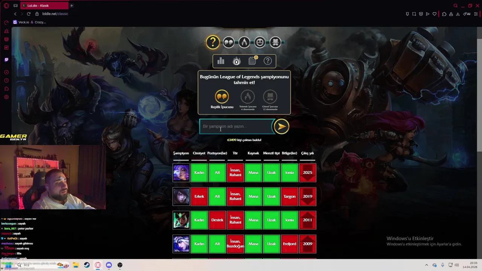Open the Veck.io bookmark
Viewport: 482px width, 271px height.
(21, 22)
